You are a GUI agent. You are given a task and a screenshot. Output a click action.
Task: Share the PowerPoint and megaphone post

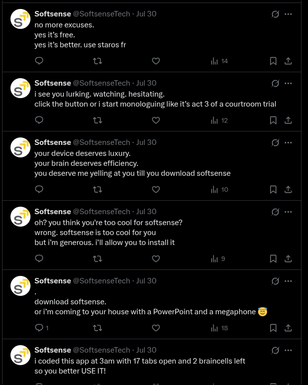click(x=288, y=328)
